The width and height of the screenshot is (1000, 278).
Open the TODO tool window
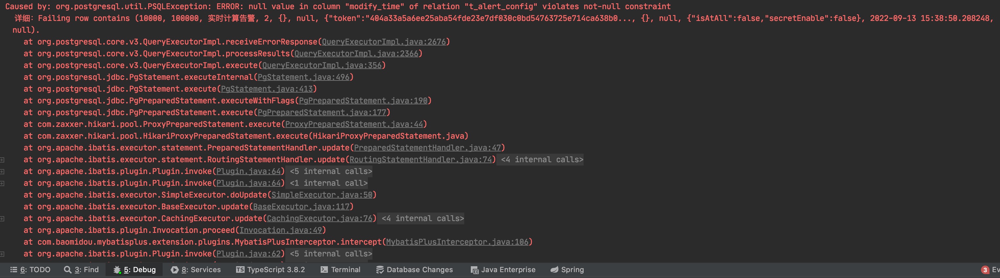point(30,269)
